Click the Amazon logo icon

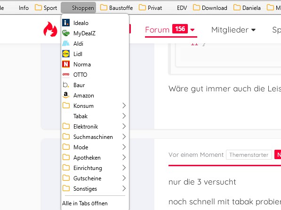[66, 95]
